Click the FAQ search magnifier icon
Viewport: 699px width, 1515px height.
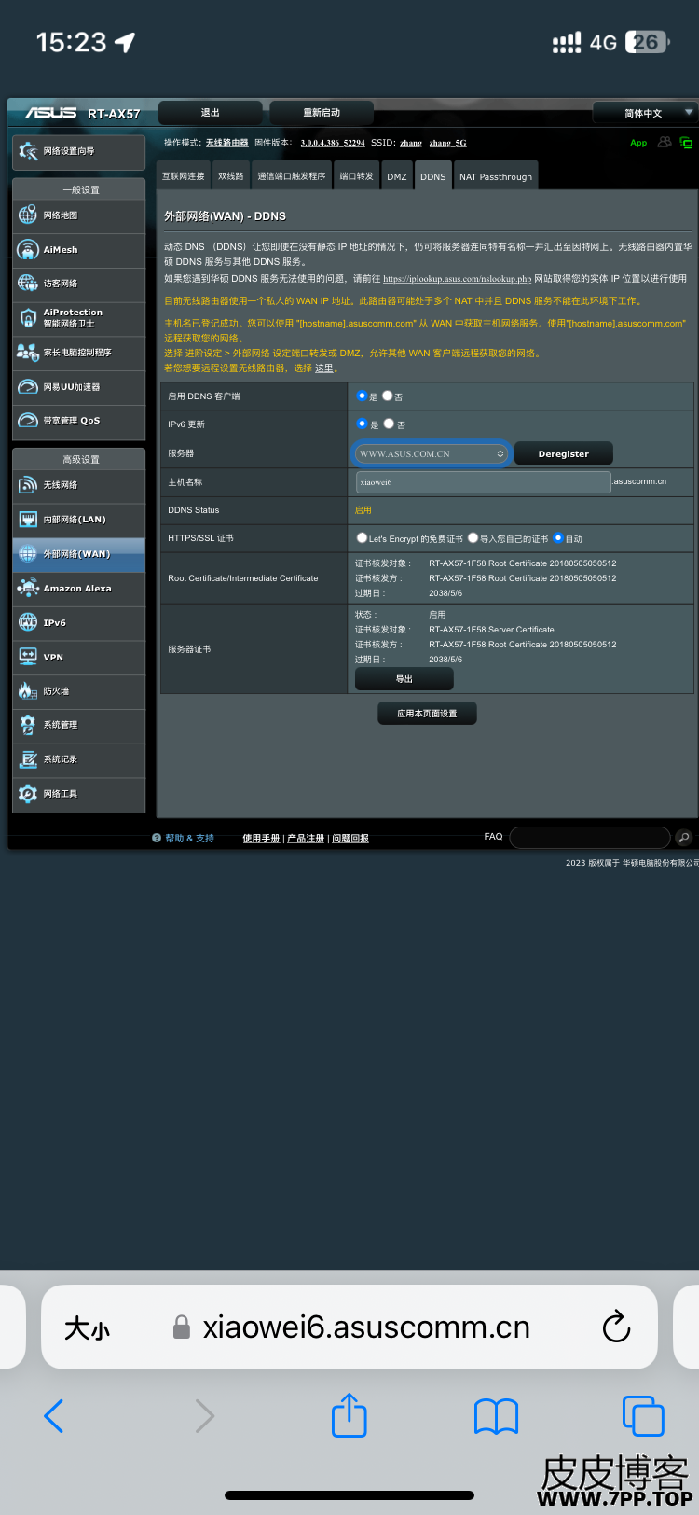(x=684, y=838)
